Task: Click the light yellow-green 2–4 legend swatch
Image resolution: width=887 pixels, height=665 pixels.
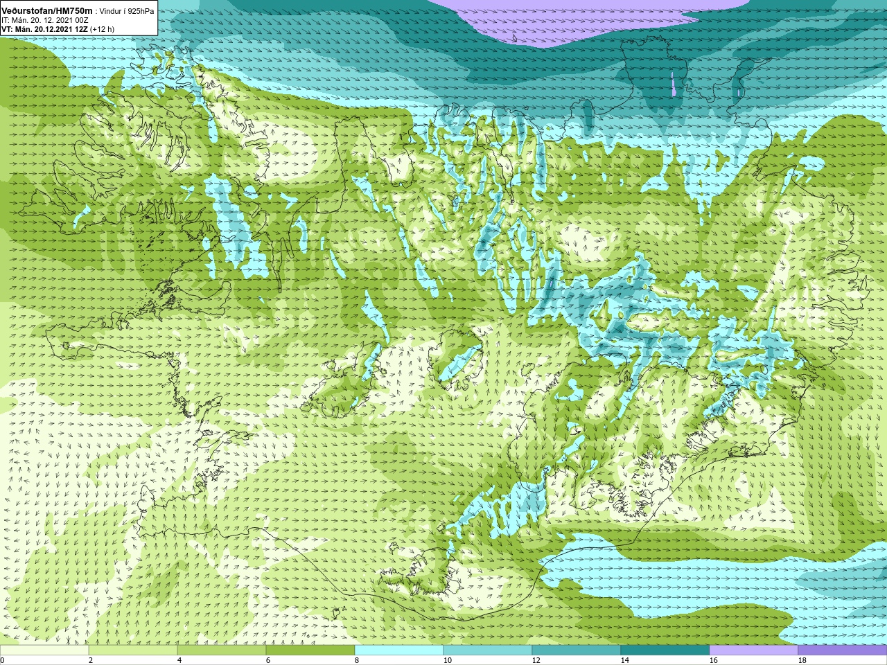Action: coord(133,650)
